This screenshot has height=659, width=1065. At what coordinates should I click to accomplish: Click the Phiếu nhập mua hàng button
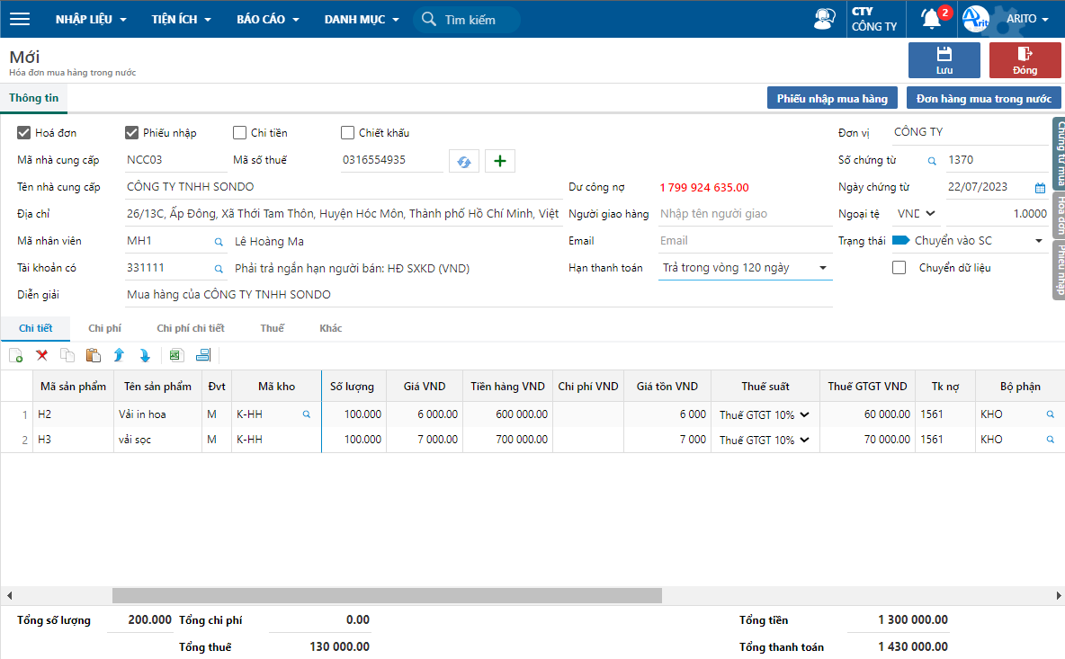pyautogui.click(x=832, y=99)
